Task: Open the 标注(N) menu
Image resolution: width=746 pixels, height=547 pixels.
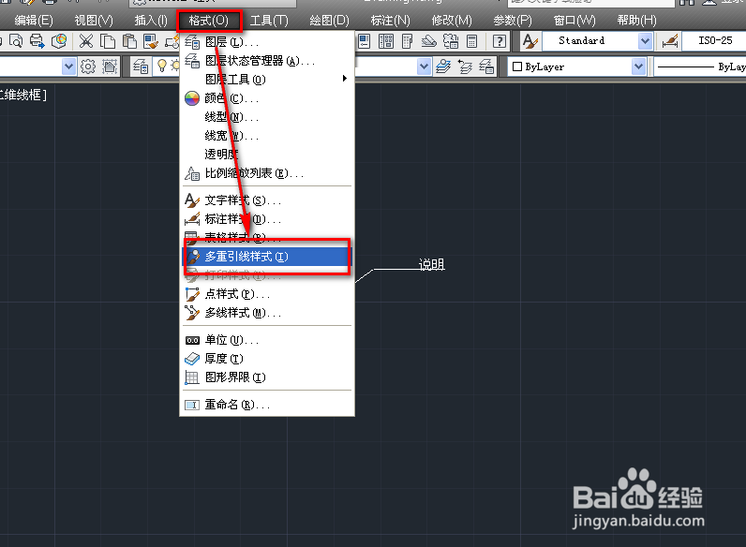Action: 390,21
